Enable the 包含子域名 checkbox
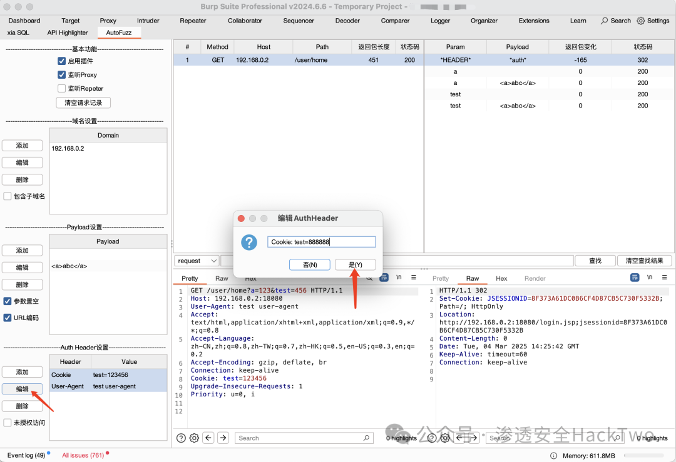676x462 pixels. tap(8, 196)
